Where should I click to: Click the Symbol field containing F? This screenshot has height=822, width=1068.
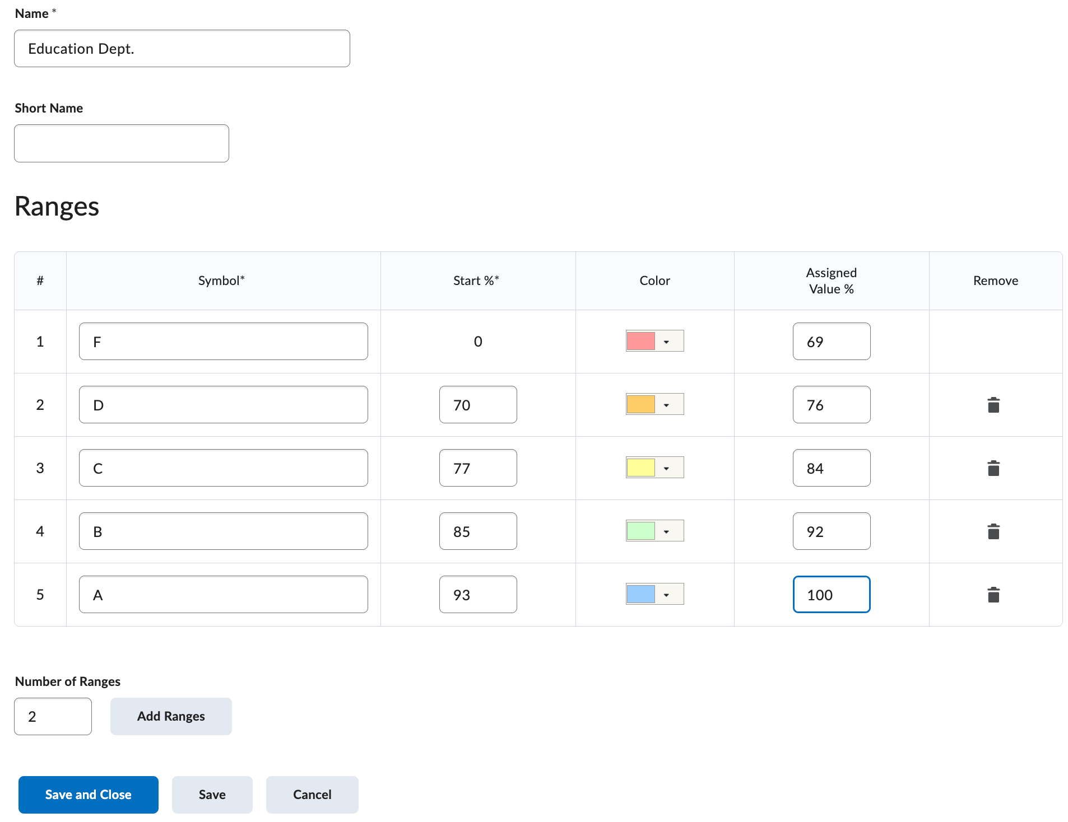tap(224, 342)
